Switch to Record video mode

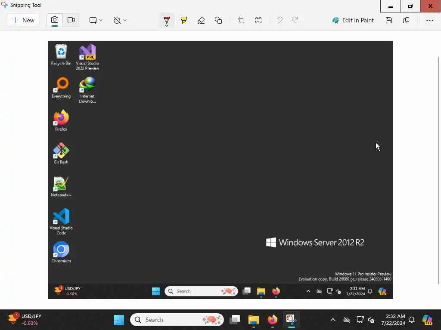point(71,20)
